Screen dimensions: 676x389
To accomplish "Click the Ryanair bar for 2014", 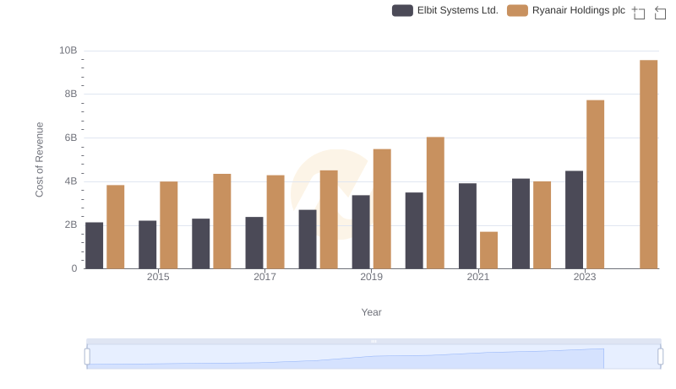I will tap(116, 227).
